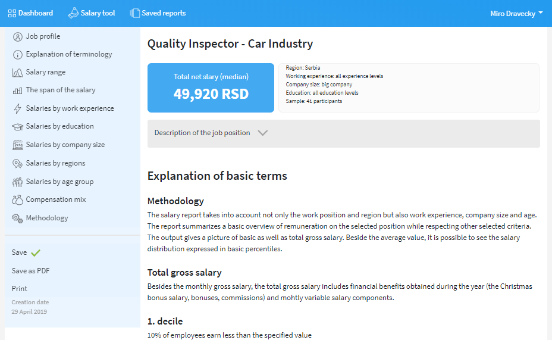This screenshot has width=552, height=340.
Task: Click the Saved reports document icon
Action: coord(134,13)
